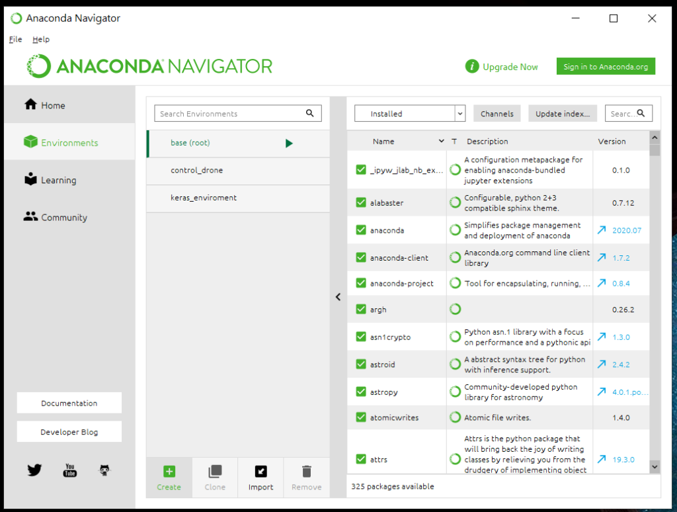Uncheck the astropy package checkbox
The image size is (677, 512).
tap(361, 391)
